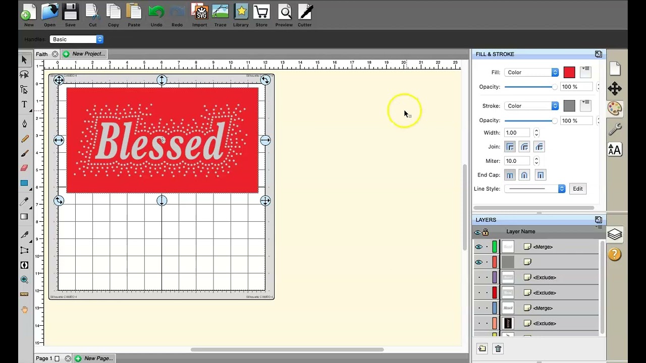646x363 pixels.
Task: Open the Settings wrench panel
Action: pyautogui.click(x=614, y=130)
